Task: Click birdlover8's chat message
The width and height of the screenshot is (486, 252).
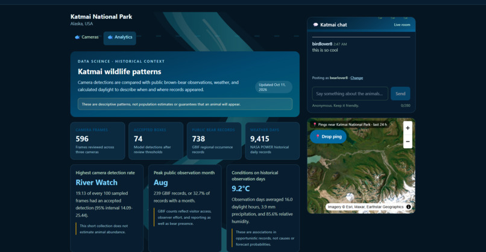Action: coord(325,50)
